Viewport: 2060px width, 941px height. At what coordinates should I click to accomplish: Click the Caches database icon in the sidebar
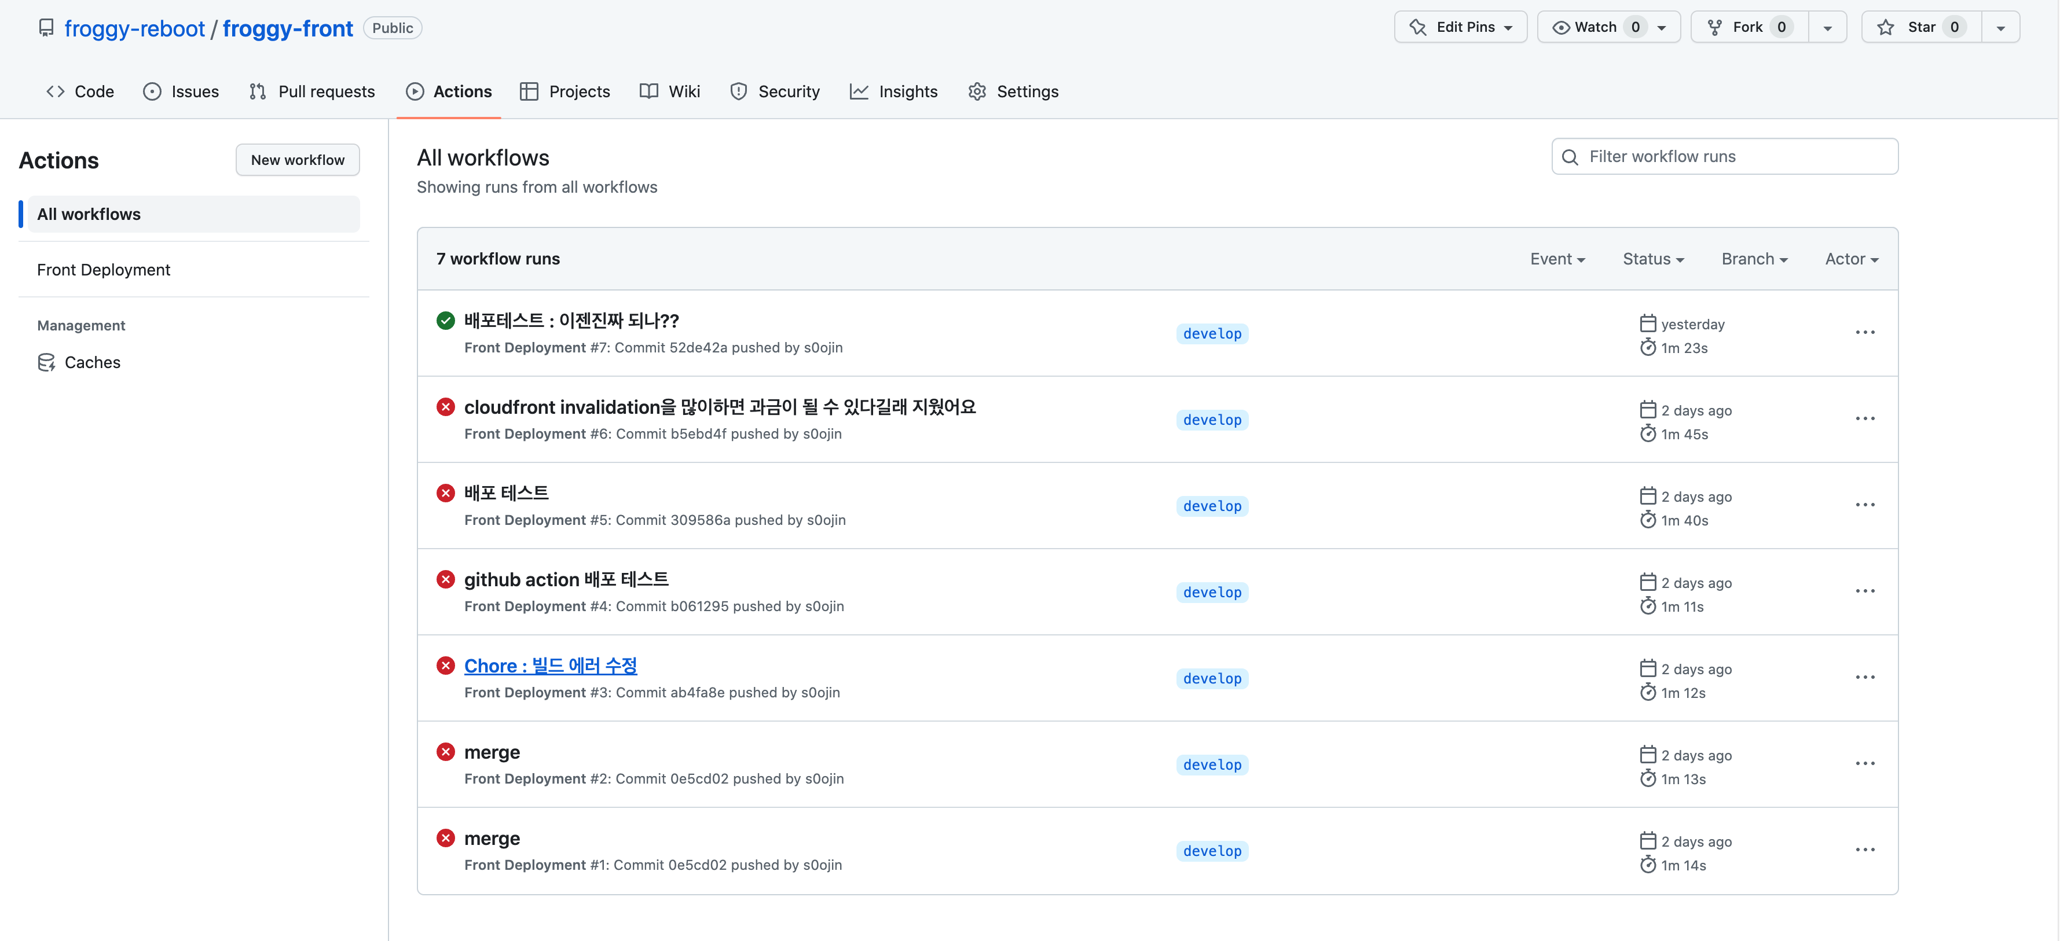click(46, 362)
